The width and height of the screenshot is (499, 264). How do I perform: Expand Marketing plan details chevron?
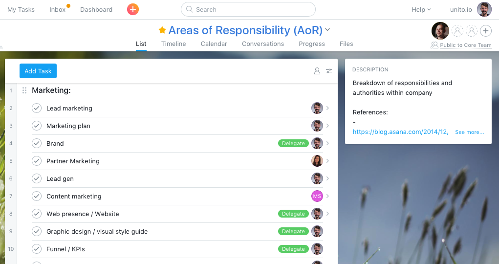pyautogui.click(x=327, y=126)
